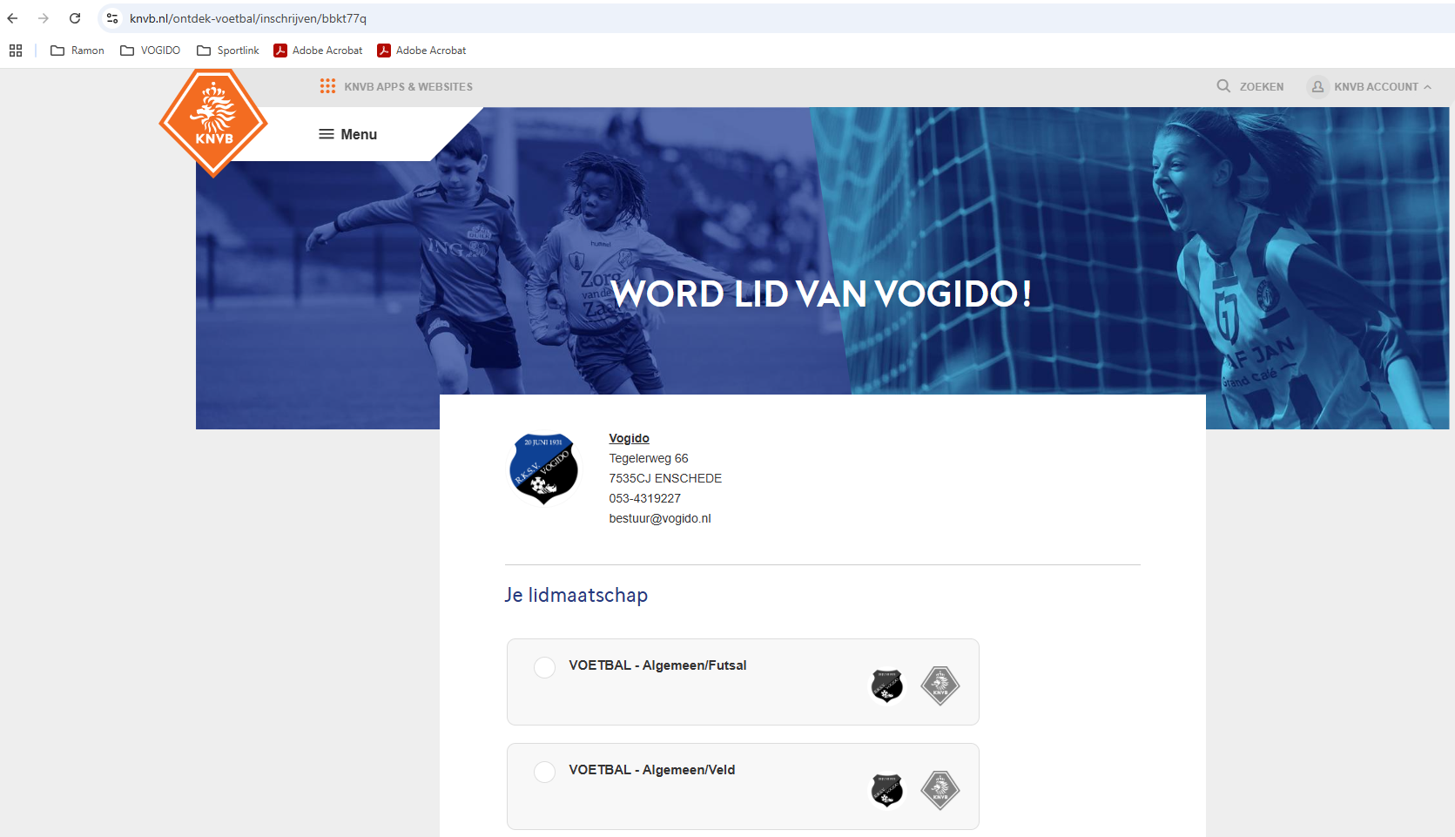
Task: Click the Vogido club crest logo
Action: (543, 469)
